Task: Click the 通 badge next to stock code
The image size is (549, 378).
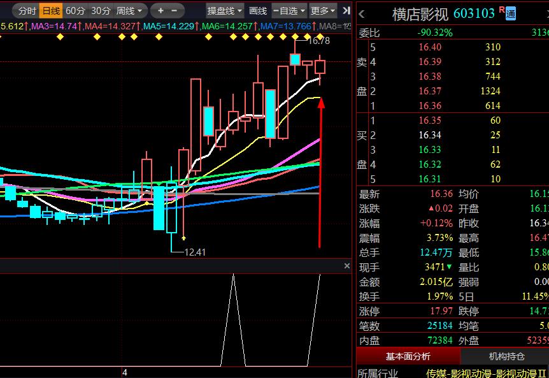Action: point(511,13)
